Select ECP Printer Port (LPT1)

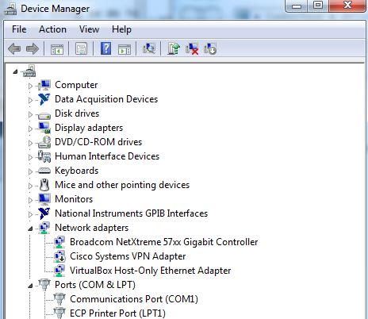pyautogui.click(x=117, y=313)
